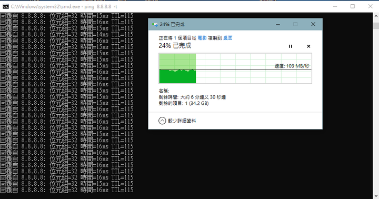Click the 時間=14ms ping reply line
This screenshot has width=379, height=199.
pos(67,34)
